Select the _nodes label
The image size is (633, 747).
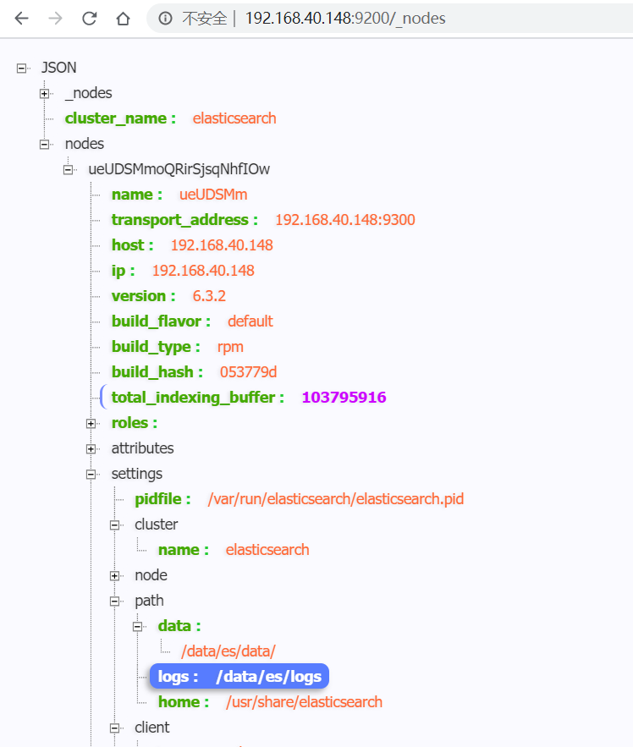[x=89, y=93]
